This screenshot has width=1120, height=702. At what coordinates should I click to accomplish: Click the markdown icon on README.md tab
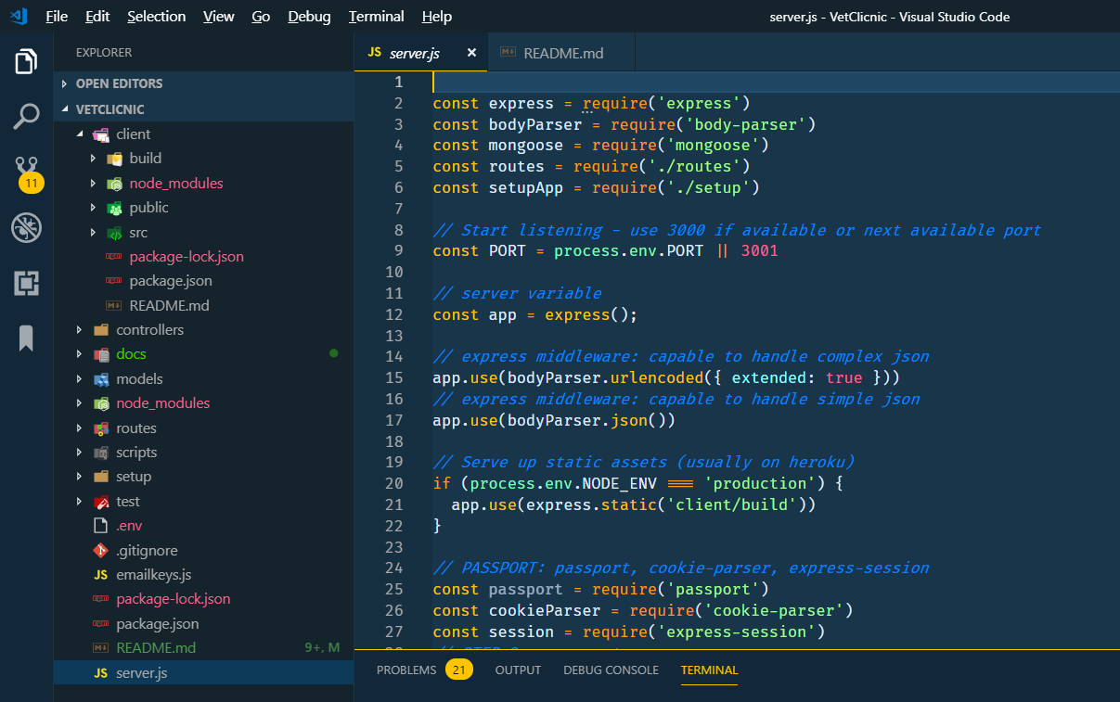(508, 53)
